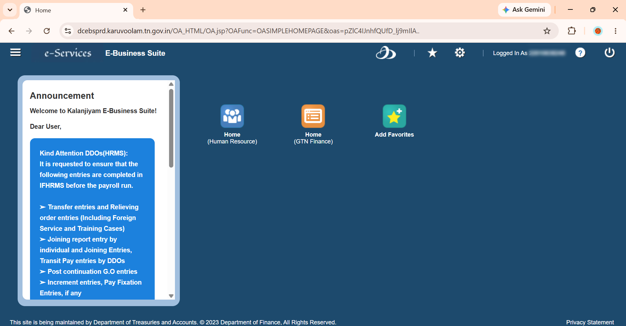Click 'Welcome to Kalanjiyam E-Business Suite!' text

point(93,111)
